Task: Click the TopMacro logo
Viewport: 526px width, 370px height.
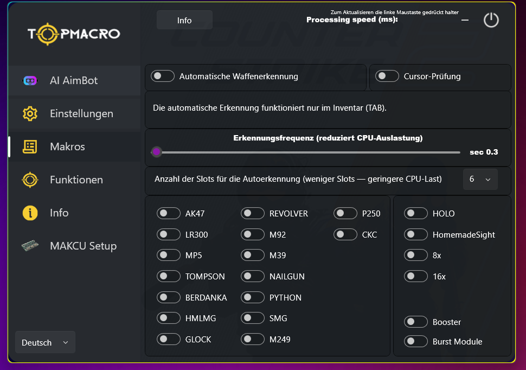Action: (x=74, y=34)
